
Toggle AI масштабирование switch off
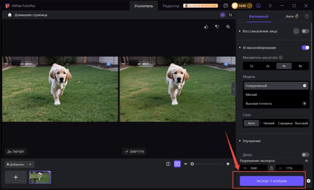coord(305,47)
